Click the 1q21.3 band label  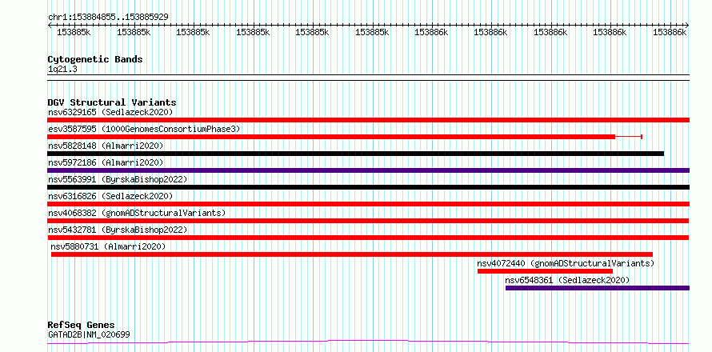coord(62,69)
